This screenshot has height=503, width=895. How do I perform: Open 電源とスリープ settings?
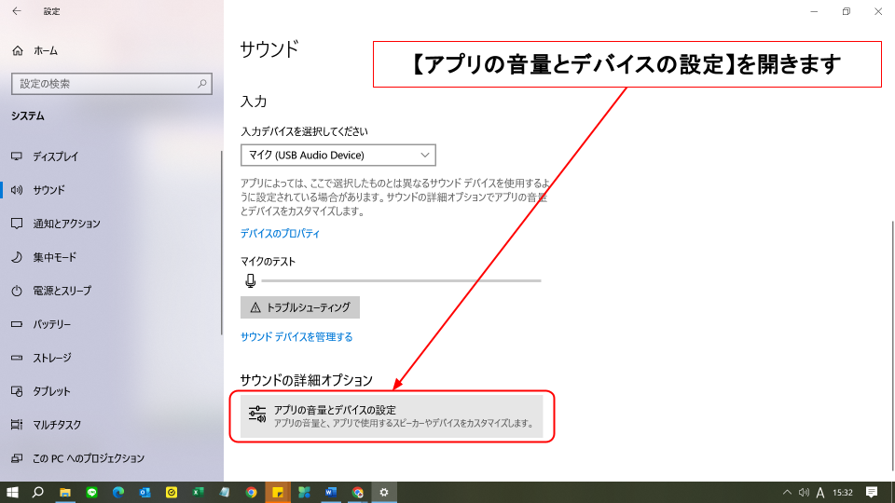[x=62, y=291]
